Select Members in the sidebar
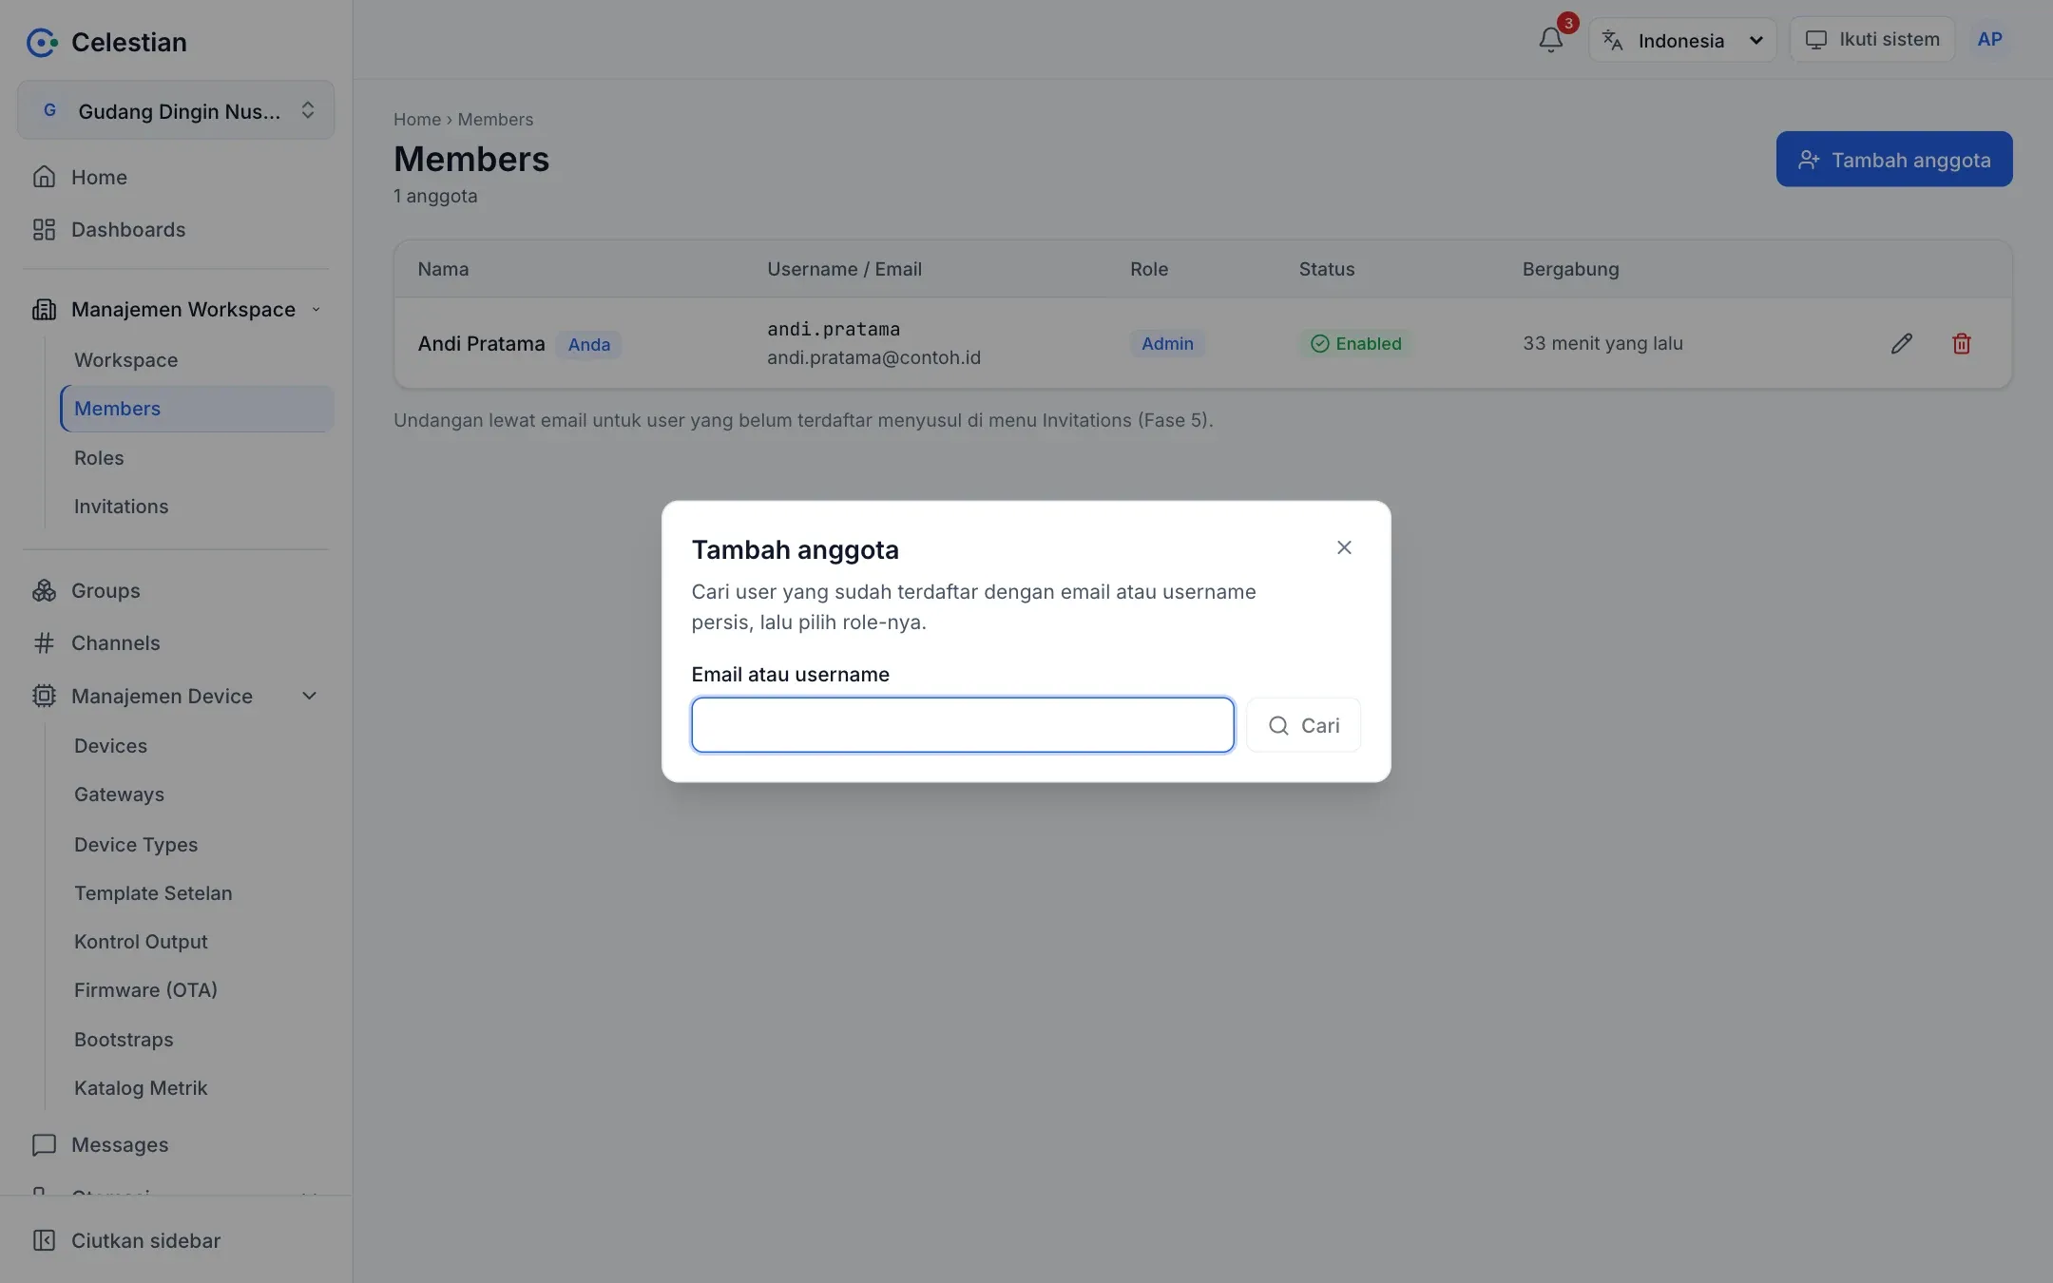Screen dimensions: 2053x1283 click(x=197, y=409)
